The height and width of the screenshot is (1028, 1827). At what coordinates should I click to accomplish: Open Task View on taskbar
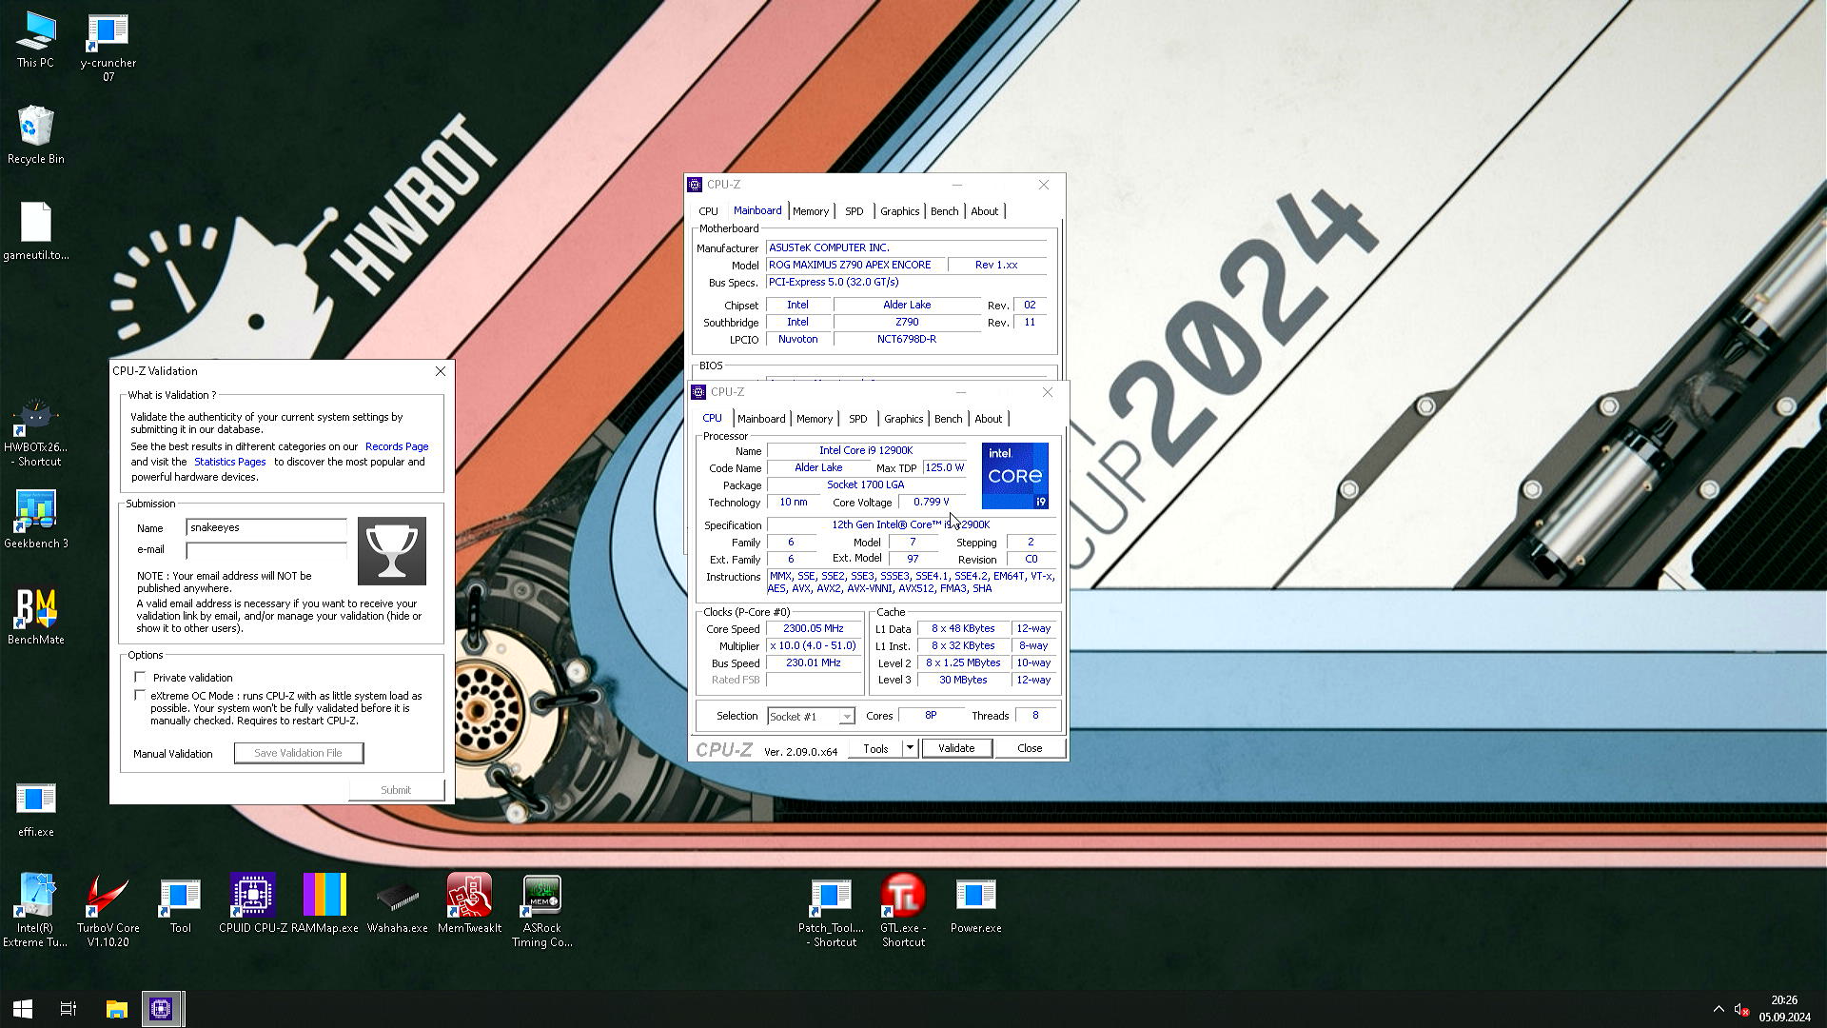pyautogui.click(x=69, y=1009)
